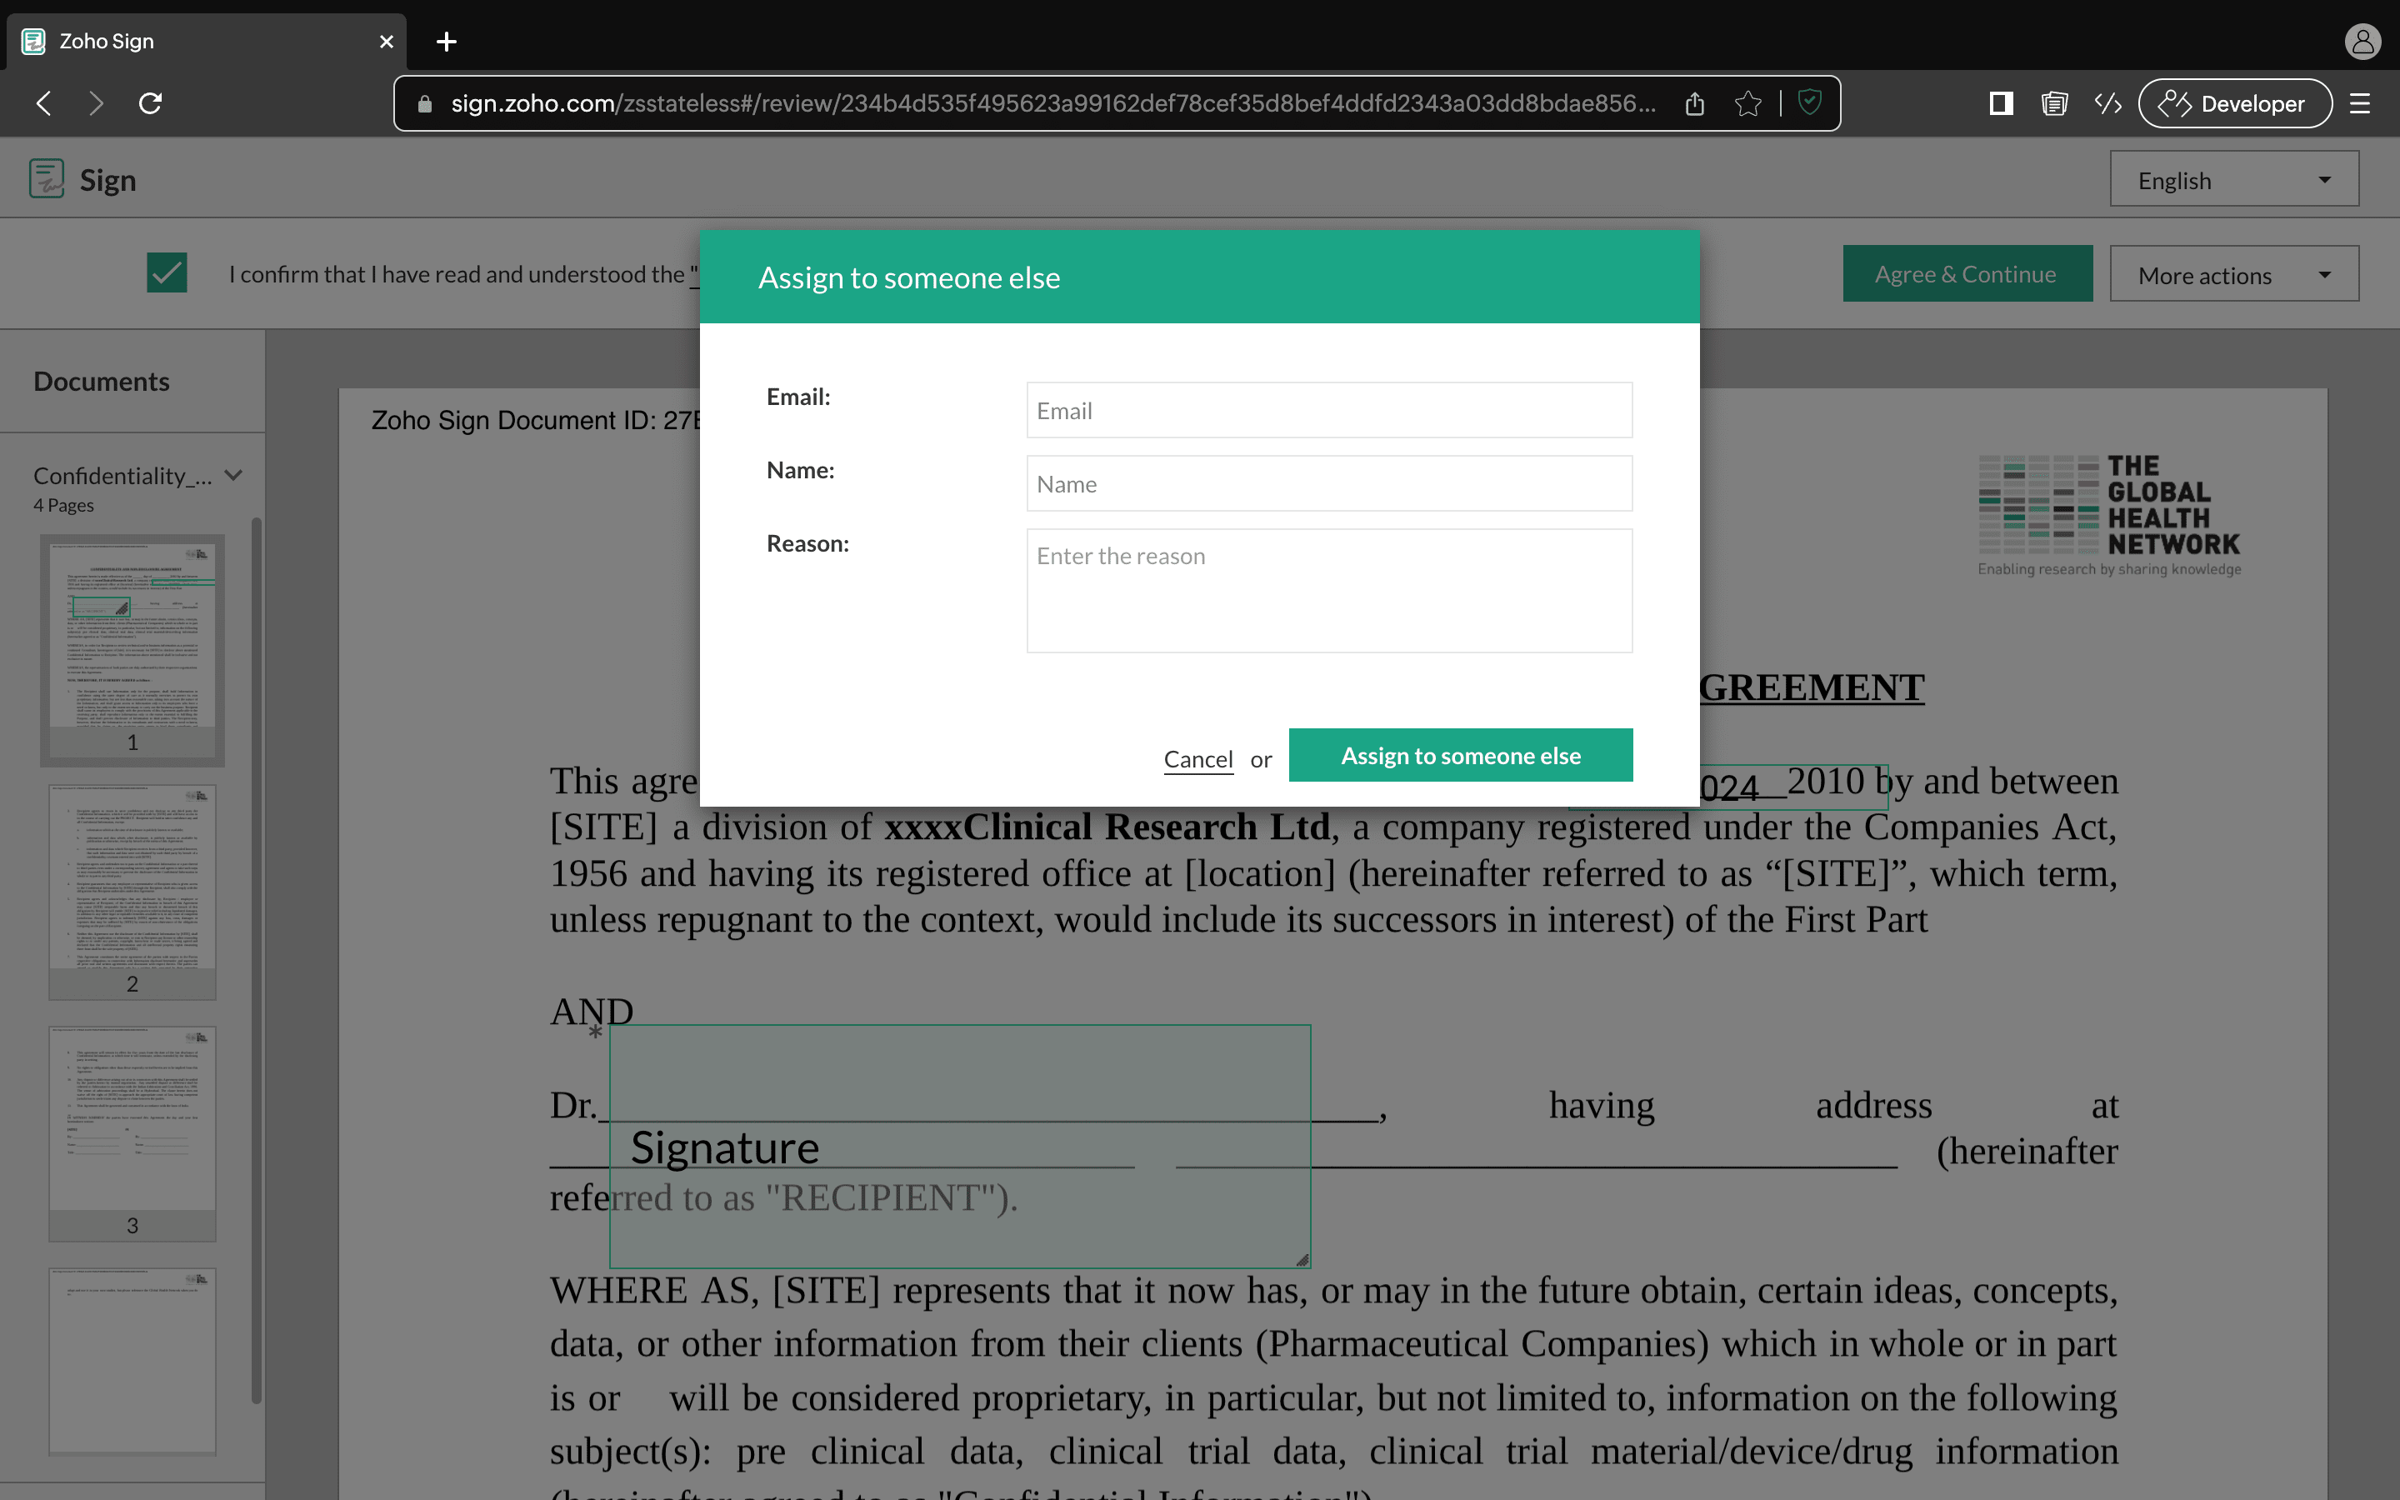Navigate back using the browser back arrow

(43, 103)
